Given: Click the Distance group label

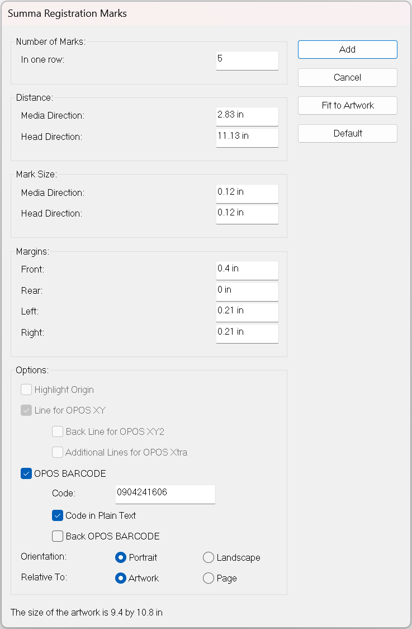Looking at the screenshot, I should point(35,98).
